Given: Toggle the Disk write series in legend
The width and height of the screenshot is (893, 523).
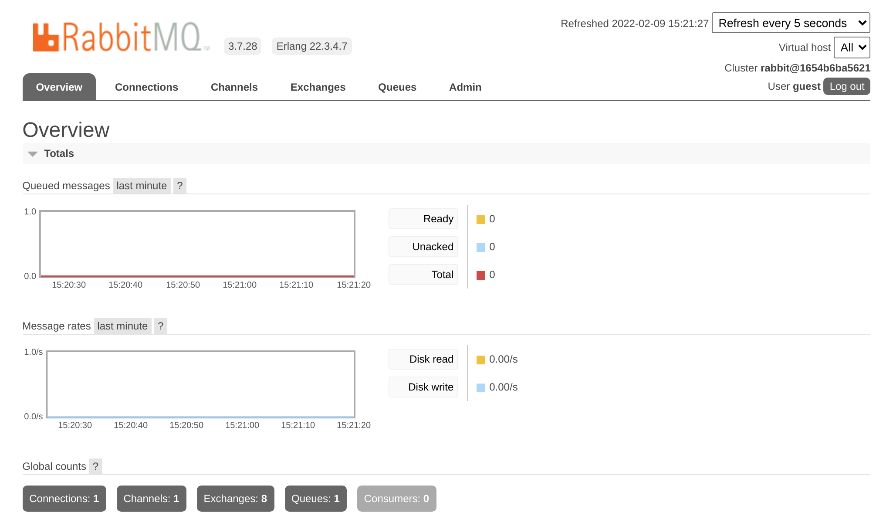Looking at the screenshot, I should click(423, 387).
